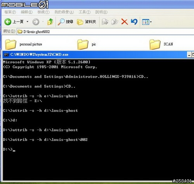
Task: Click the 'attrib -s -h d:\louis-ghost\002' command line
Action: coord(45,140)
